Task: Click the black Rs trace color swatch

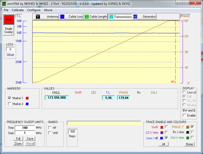Action: click(188, 132)
